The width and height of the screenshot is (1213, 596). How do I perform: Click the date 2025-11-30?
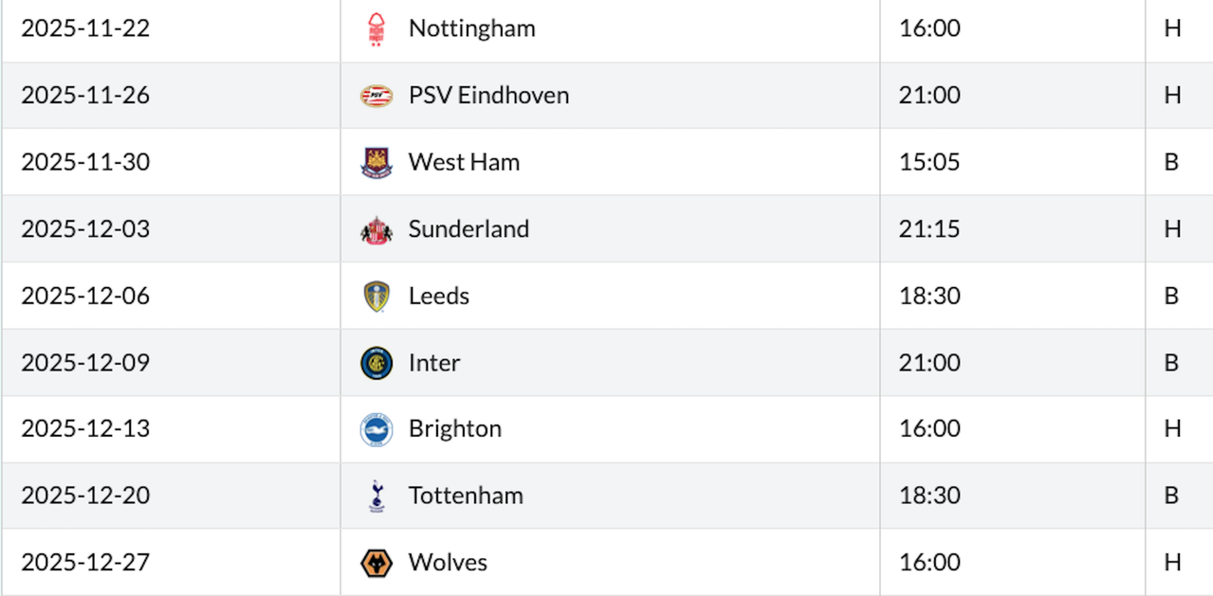click(85, 162)
